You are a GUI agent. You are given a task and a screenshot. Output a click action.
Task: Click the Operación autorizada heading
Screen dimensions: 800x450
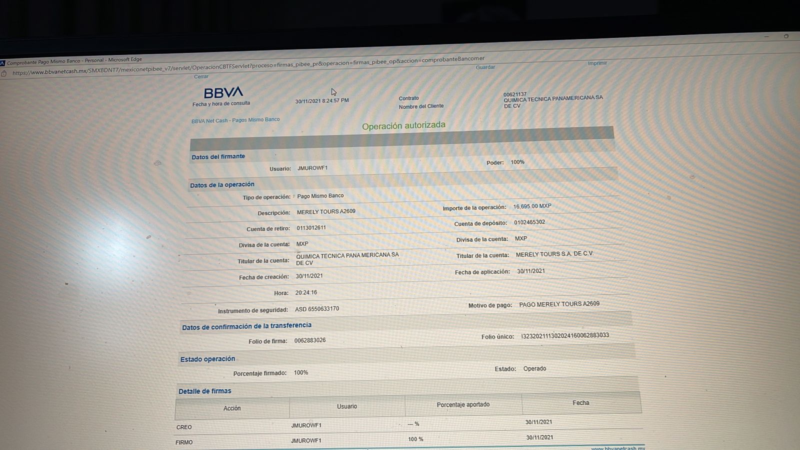(x=403, y=125)
